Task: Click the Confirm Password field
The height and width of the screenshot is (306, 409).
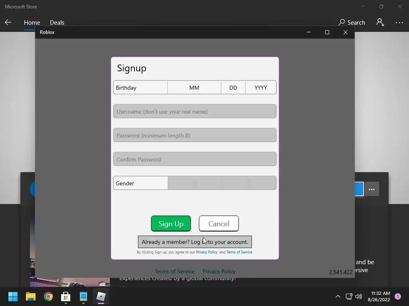Action: [x=195, y=159]
